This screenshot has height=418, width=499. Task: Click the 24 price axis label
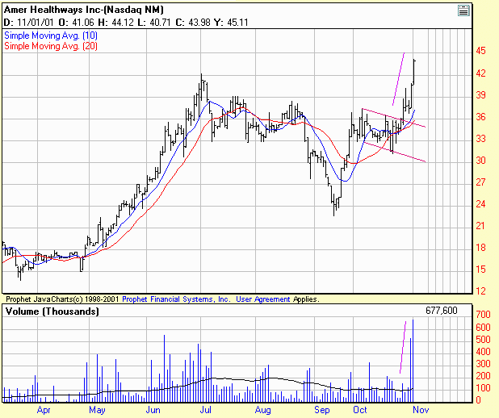[x=481, y=204]
